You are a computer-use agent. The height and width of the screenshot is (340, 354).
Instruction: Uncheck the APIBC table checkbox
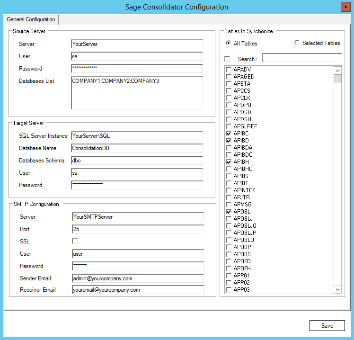click(229, 134)
